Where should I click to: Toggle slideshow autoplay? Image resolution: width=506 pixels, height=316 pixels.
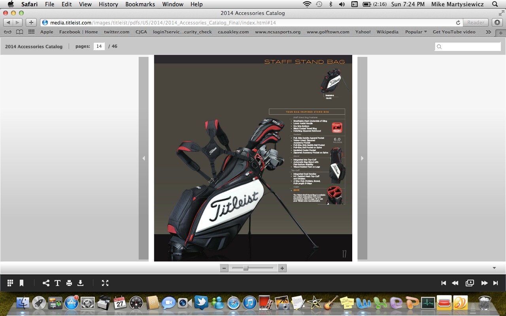[x=470, y=283]
